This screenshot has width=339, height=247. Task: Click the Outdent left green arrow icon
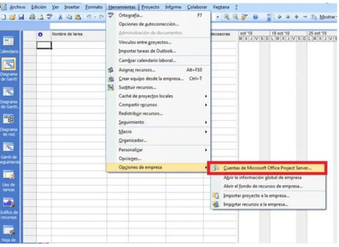(x=279, y=17)
